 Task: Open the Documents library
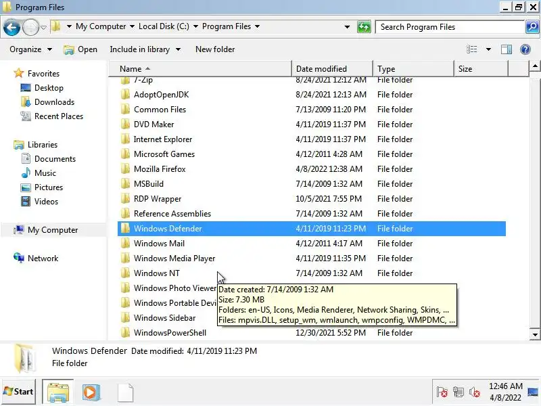(x=55, y=159)
